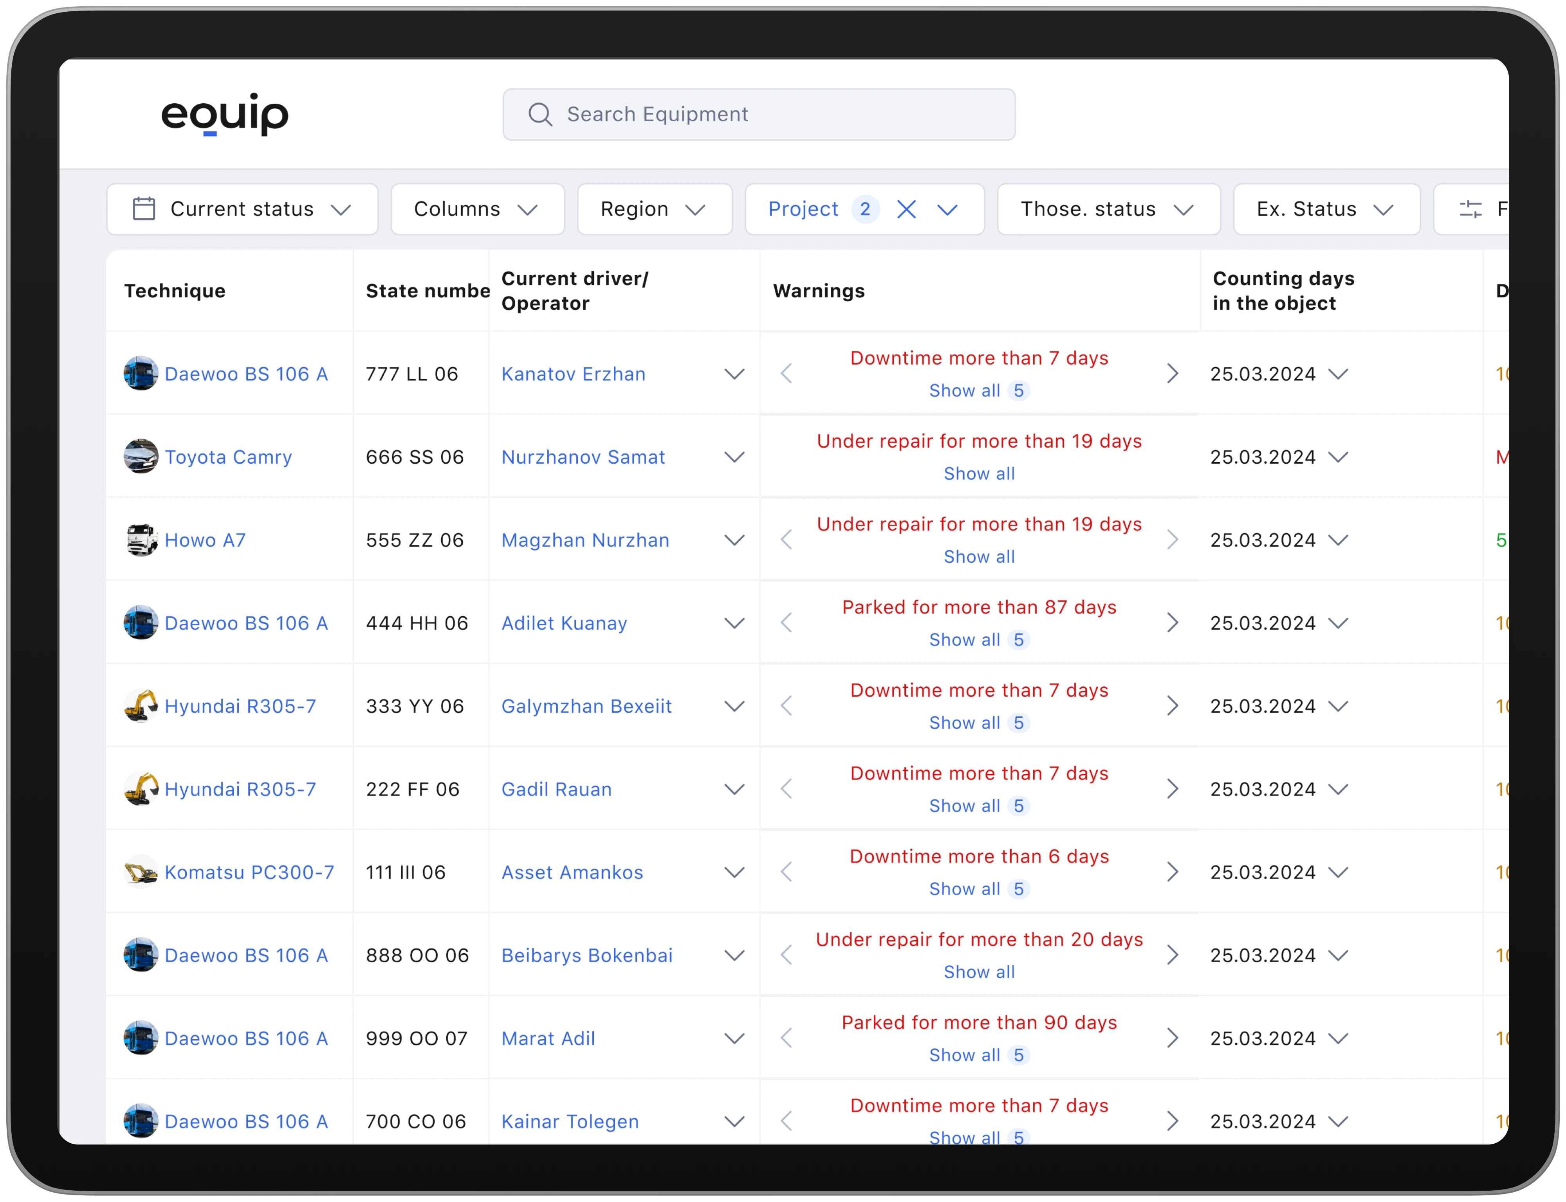This screenshot has width=1566, height=1202.
Task: Show all warnings for Toyota Camry row
Action: pos(978,473)
